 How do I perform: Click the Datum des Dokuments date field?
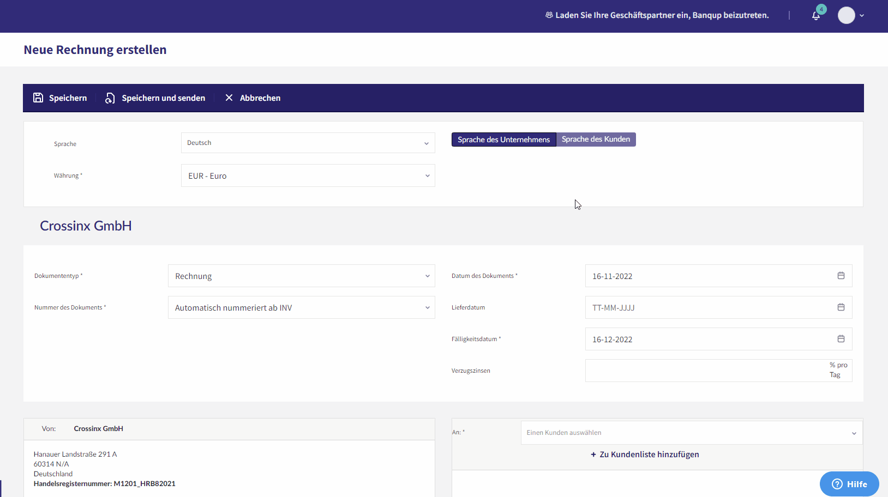click(718, 276)
